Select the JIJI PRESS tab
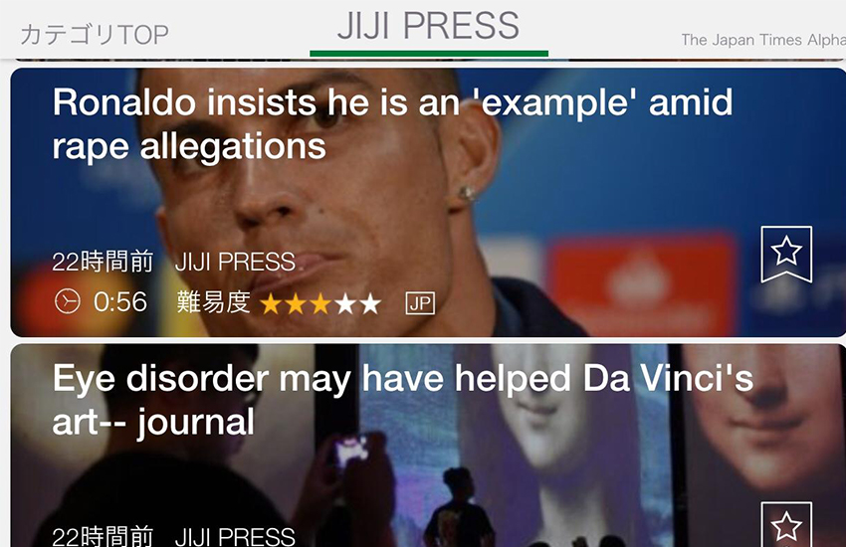Screen dimensions: 846x547 429,26
